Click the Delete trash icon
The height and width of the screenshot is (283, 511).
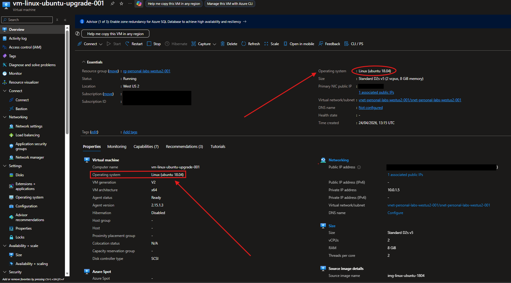coord(223,44)
